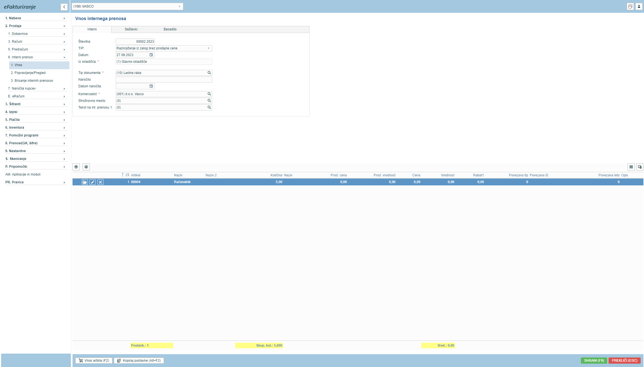Save with the SHRANI (F9) button

point(594,361)
